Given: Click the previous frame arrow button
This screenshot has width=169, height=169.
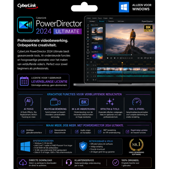Looking at the screenshot, I should (x=115, y=58).
